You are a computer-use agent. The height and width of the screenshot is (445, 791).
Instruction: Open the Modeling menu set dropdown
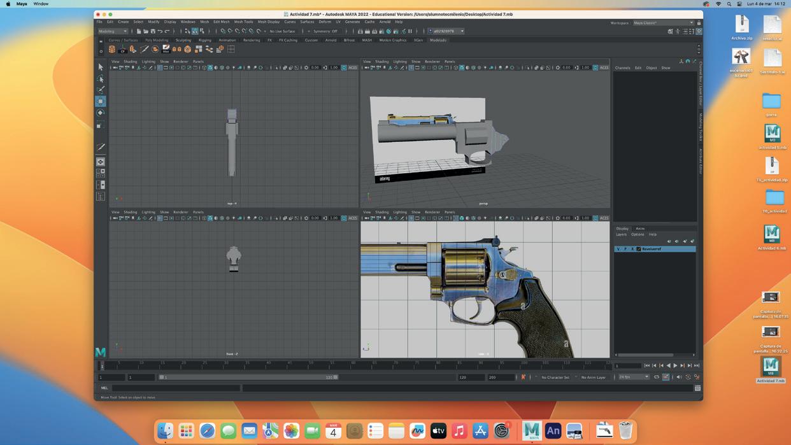point(113,31)
